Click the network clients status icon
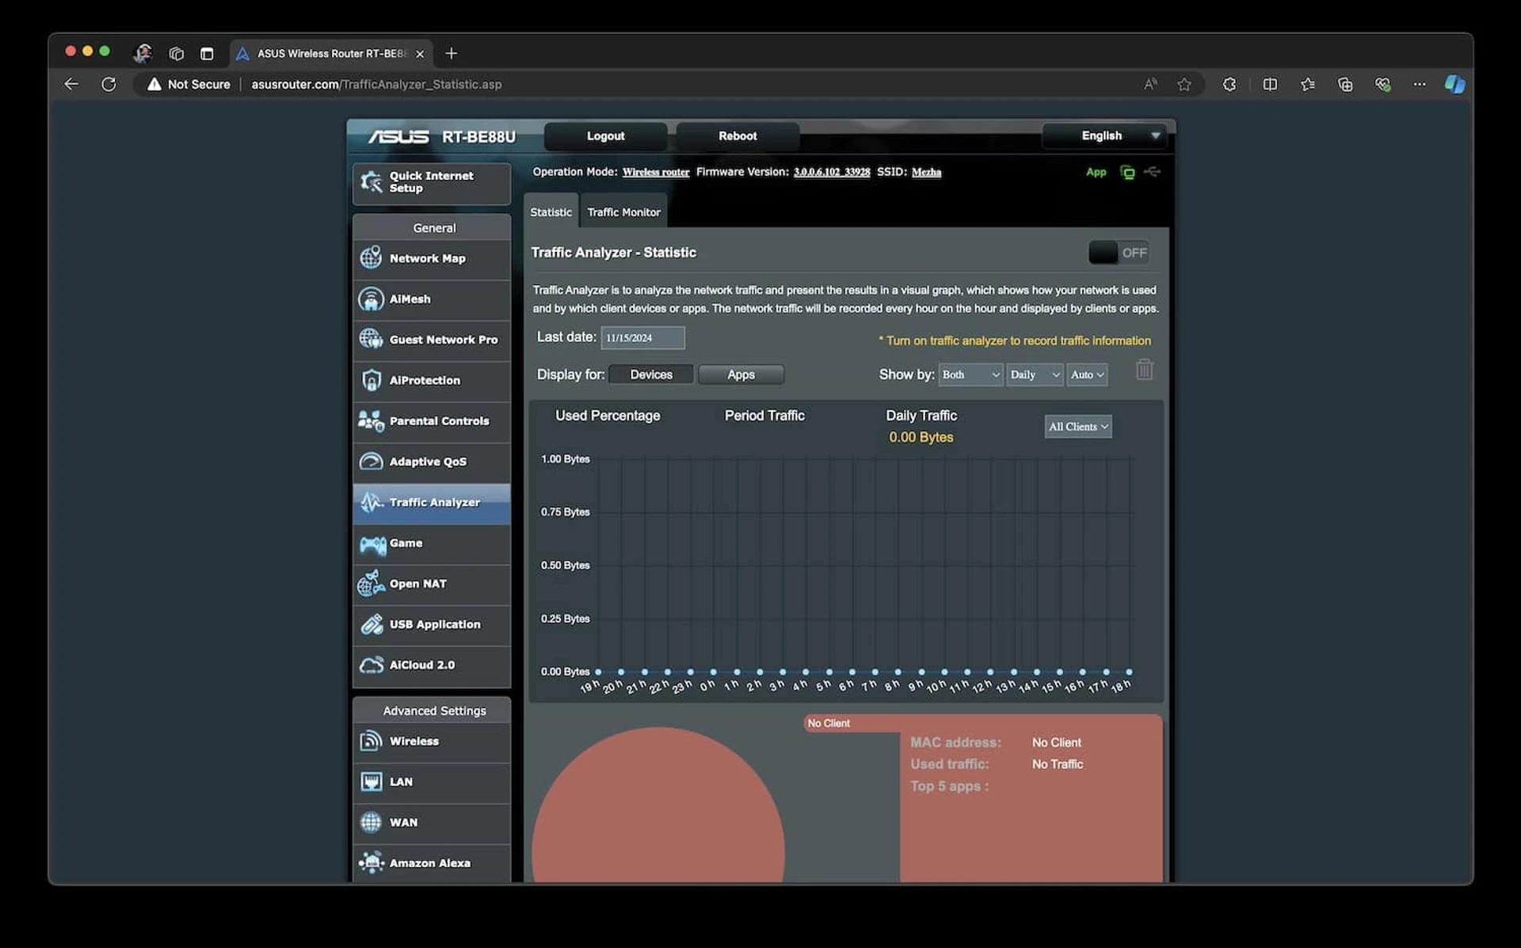 [1127, 172]
